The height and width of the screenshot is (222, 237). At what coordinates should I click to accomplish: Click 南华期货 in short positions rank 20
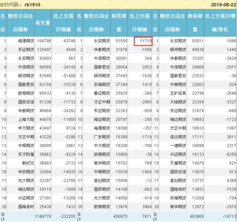(x=178, y=206)
